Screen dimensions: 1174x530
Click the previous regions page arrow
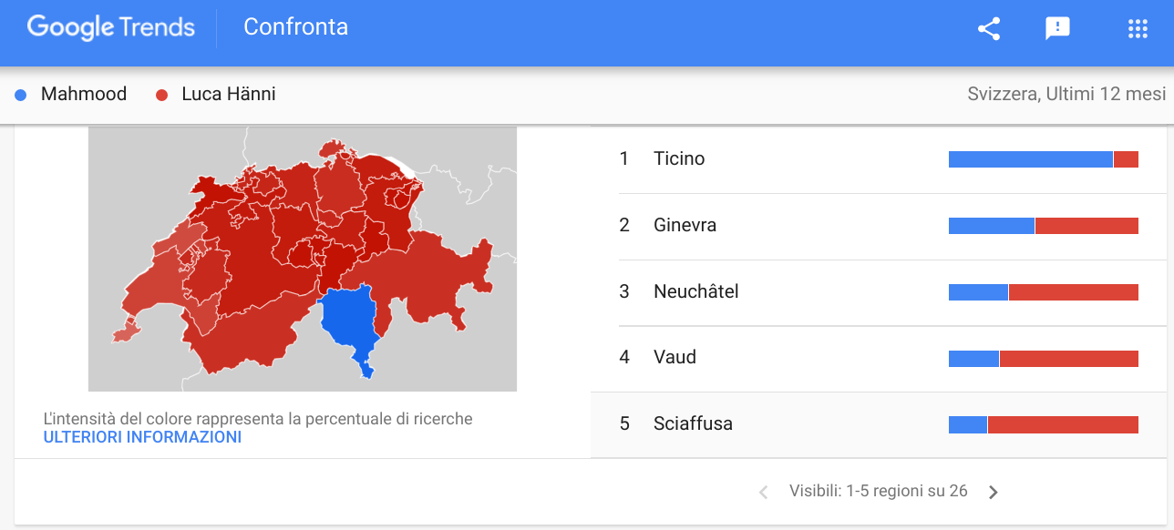tap(764, 492)
